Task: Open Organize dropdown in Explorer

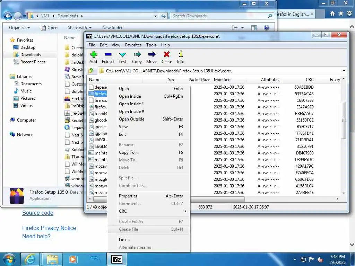Action: click(x=19, y=28)
